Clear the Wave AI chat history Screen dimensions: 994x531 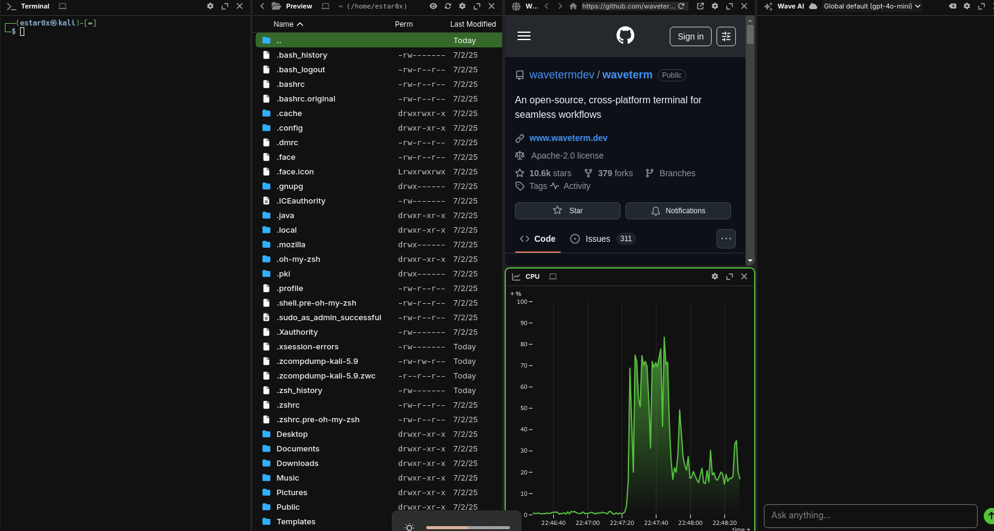(x=952, y=6)
